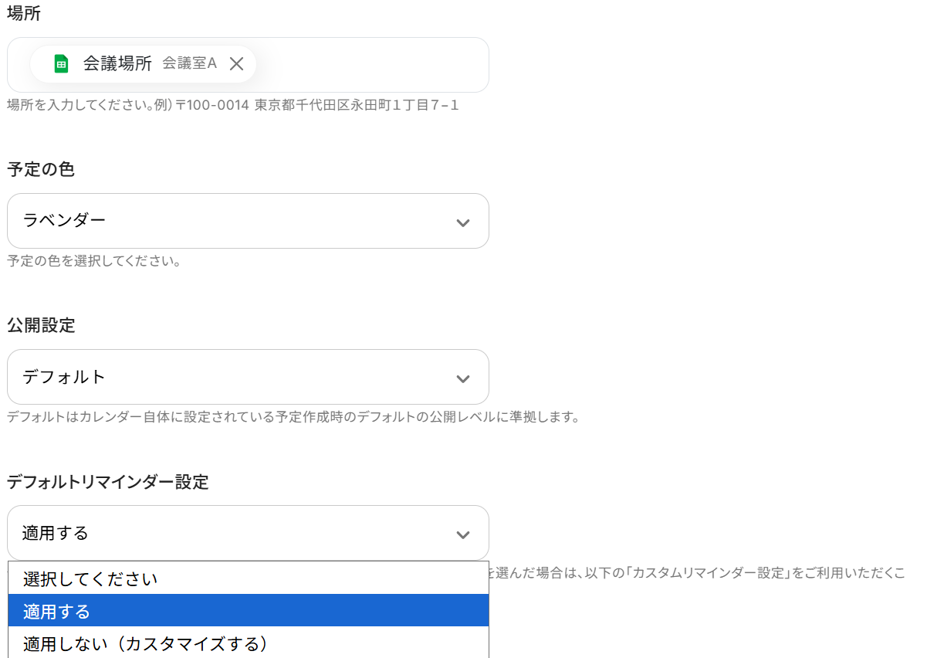Select the 選択してください option
The width and height of the screenshot is (944, 658).
pyautogui.click(x=90, y=578)
